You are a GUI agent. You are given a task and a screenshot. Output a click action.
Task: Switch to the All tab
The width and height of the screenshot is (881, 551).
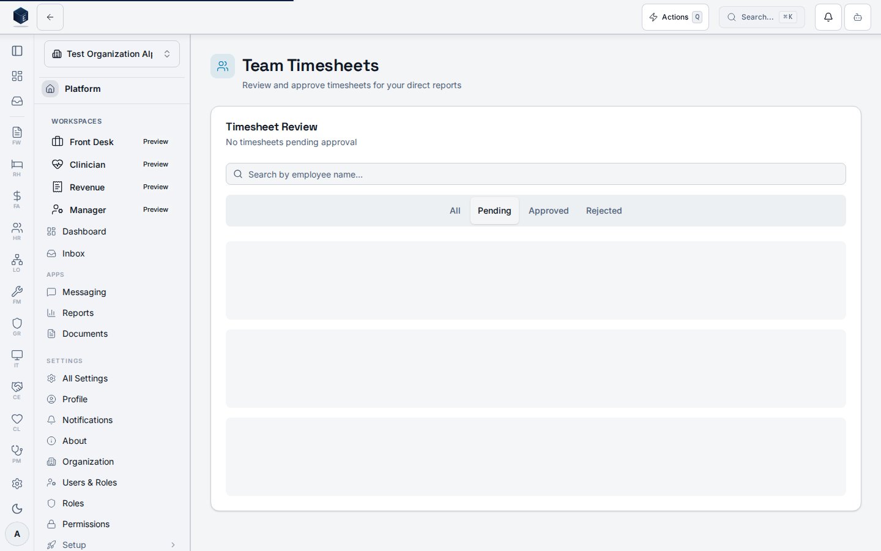455,211
